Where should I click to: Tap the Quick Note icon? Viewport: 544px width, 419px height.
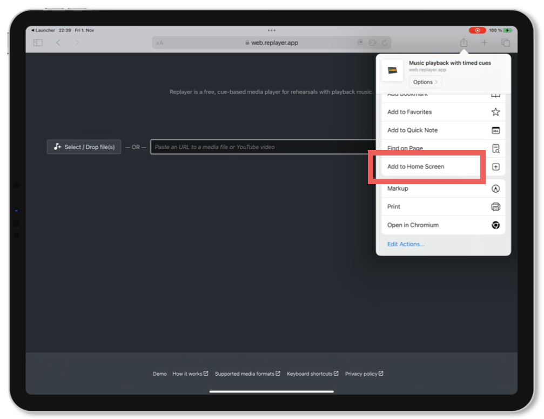click(495, 131)
